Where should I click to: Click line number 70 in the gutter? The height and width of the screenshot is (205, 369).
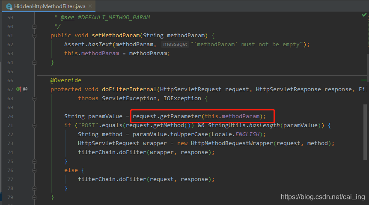coord(10,116)
